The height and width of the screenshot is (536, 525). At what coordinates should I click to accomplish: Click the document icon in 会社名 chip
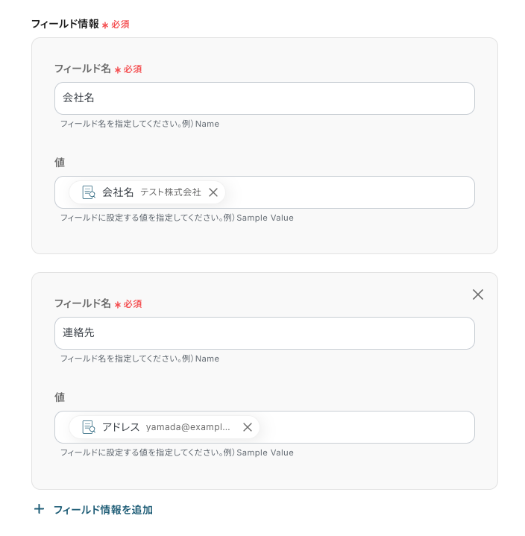89,192
